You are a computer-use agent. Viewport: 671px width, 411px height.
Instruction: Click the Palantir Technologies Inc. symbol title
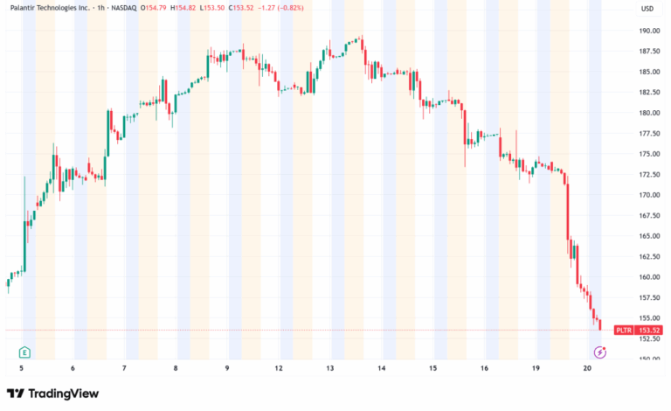click(53, 9)
